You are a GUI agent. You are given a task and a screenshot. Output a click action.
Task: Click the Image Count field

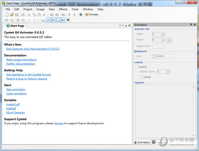(158, 46)
